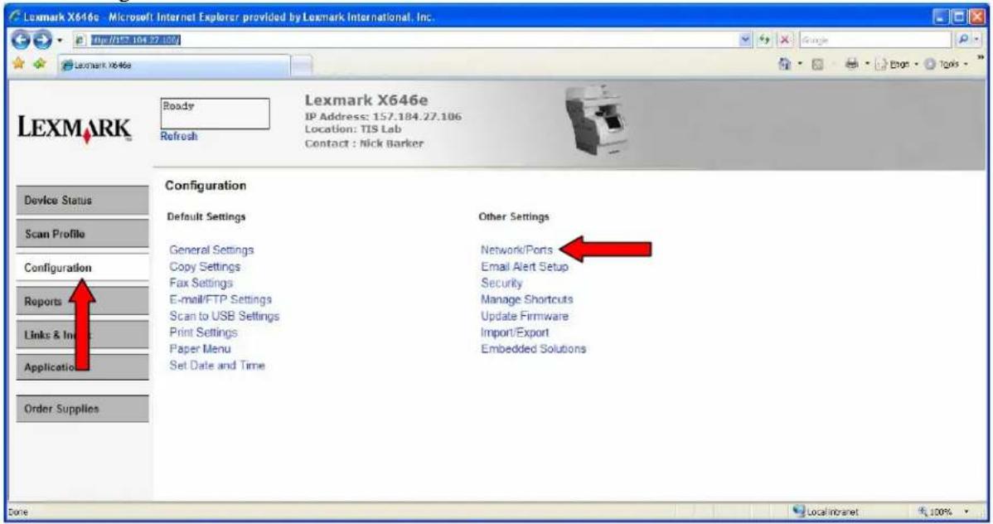This screenshot has width=993, height=524.
Task: Open the Paper Menu link
Action: click(x=200, y=349)
